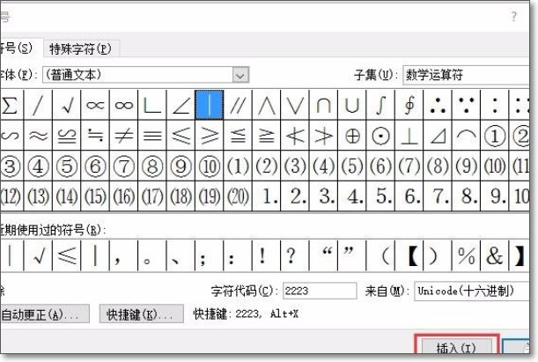Select the union symbol
538x362 pixels.
351,105
